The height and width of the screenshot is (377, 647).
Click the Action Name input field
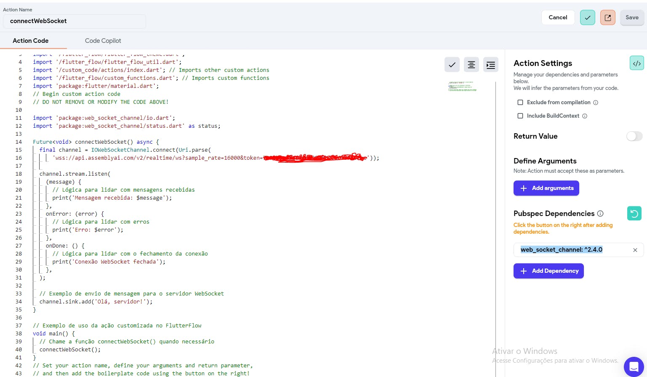(75, 21)
